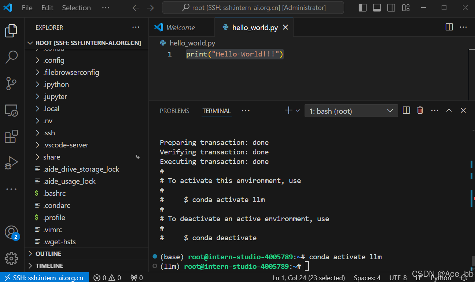Open the .bashrc file
This screenshot has width=475, height=282.
86,193
